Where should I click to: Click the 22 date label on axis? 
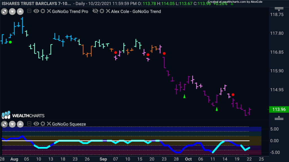(x=249, y=159)
